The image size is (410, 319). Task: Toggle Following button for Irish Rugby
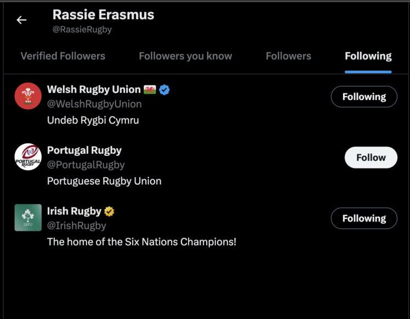click(364, 218)
